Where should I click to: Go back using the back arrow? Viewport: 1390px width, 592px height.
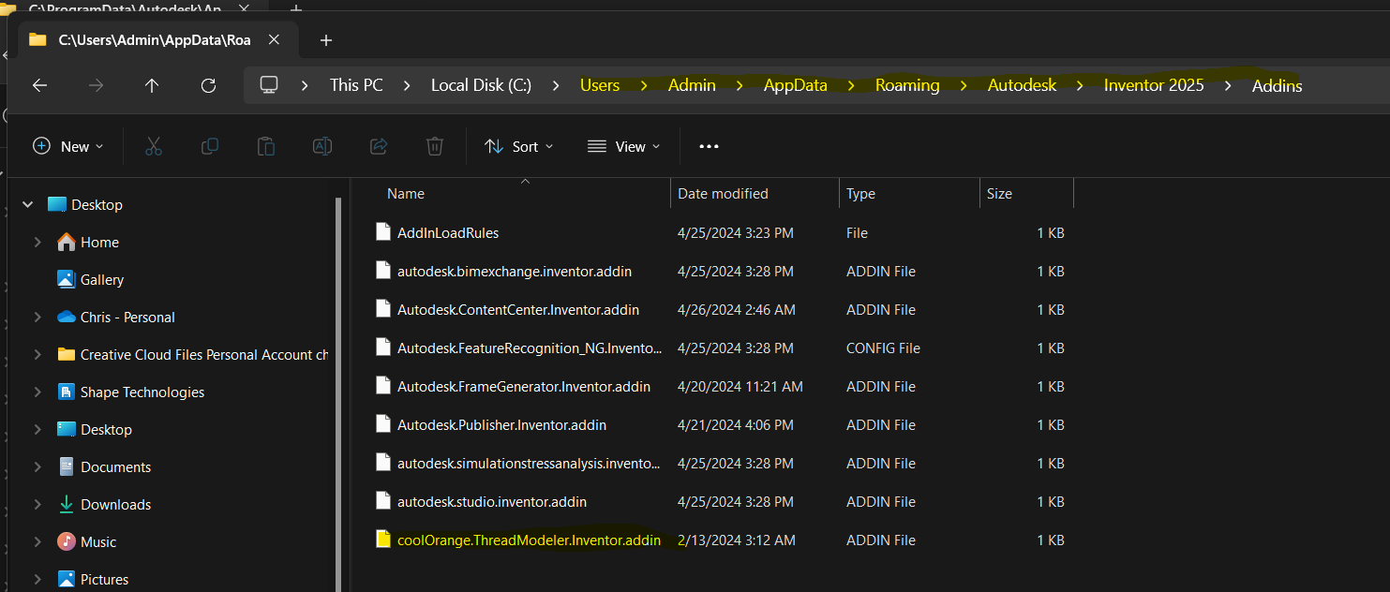(x=39, y=85)
